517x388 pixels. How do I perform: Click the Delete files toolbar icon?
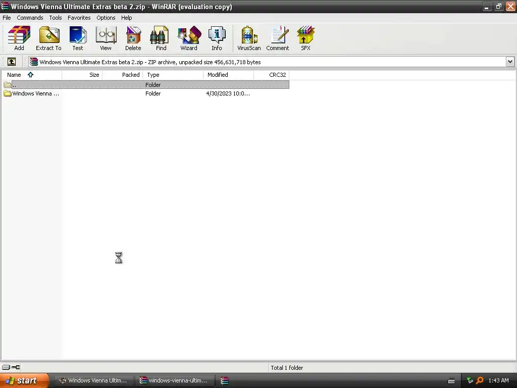[133, 38]
